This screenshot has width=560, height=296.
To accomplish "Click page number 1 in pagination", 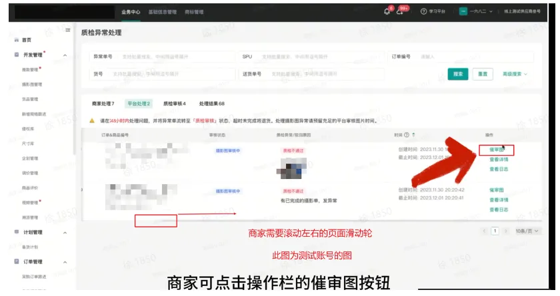I will (x=495, y=231).
